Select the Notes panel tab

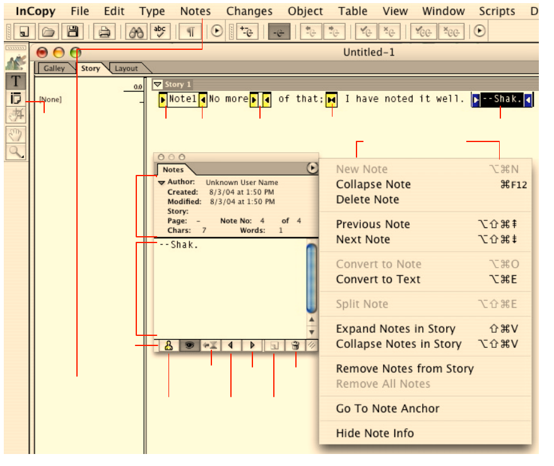point(173,170)
